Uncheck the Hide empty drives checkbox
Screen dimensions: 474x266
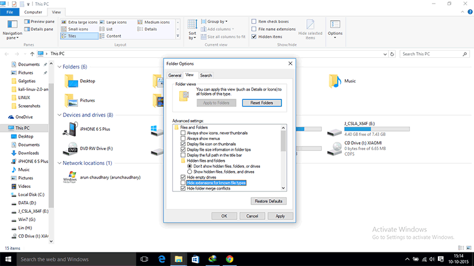click(x=183, y=177)
